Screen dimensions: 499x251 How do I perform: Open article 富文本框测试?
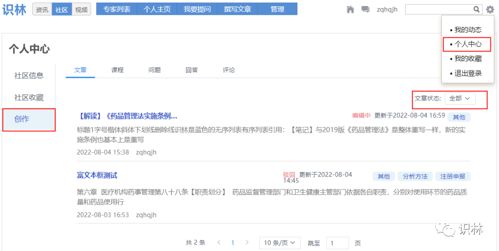[x=97, y=175]
